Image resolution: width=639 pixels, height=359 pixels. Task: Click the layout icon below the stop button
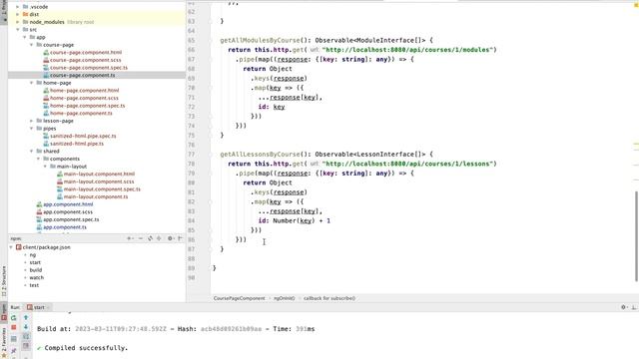(x=14, y=339)
